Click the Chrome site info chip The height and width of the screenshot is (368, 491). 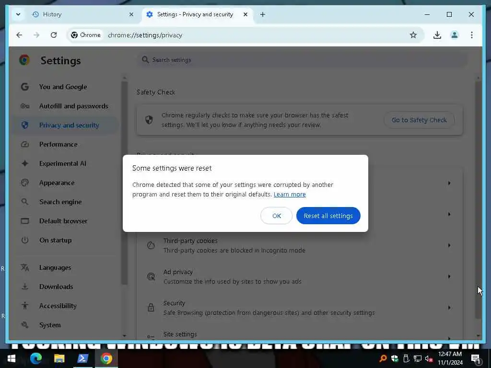[86, 35]
